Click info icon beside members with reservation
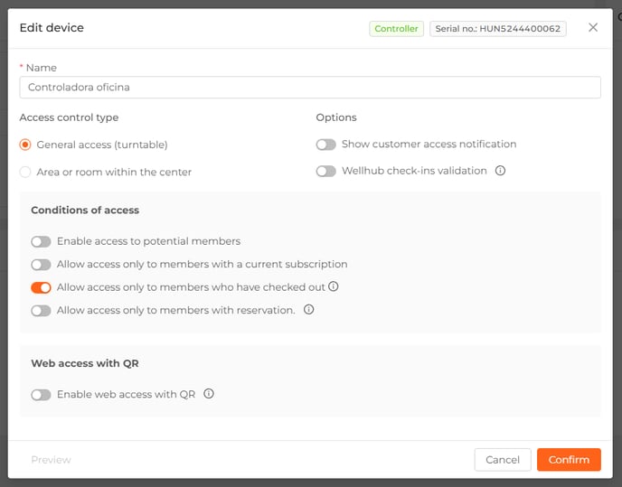The image size is (622, 487). [308, 309]
